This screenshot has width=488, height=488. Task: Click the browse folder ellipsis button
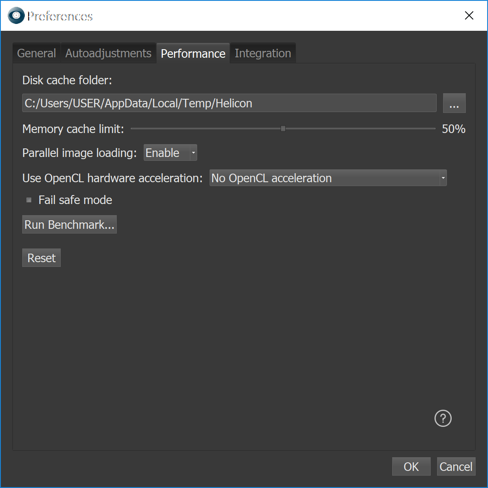pos(454,104)
